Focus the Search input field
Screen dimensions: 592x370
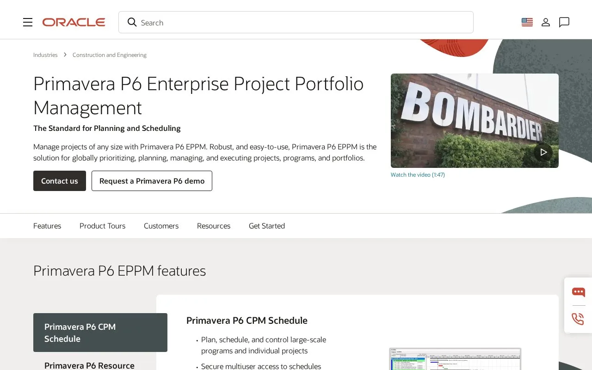(296, 22)
